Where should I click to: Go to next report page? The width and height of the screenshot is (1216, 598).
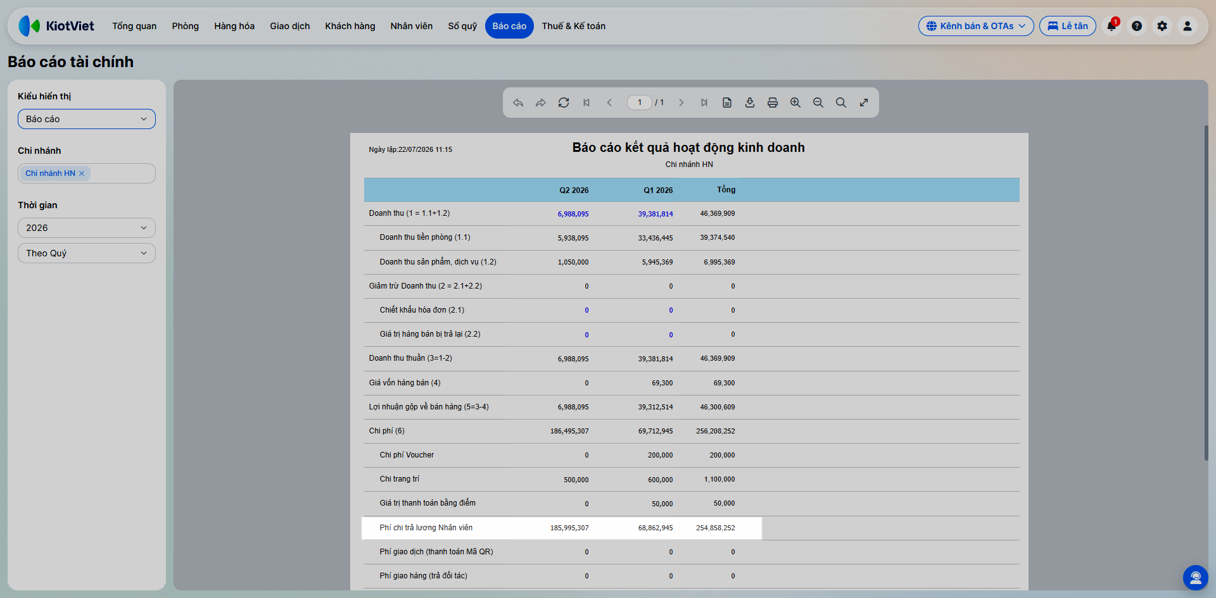coord(681,103)
